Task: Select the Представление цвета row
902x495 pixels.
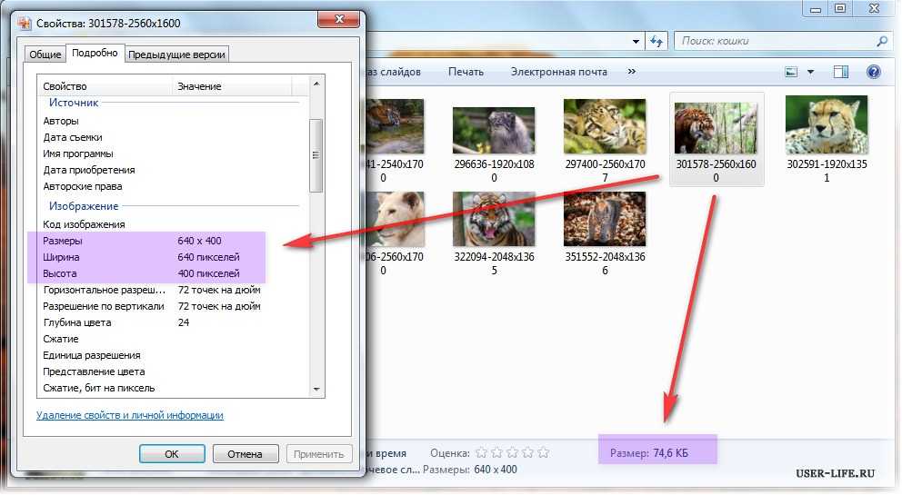Action: click(x=173, y=372)
